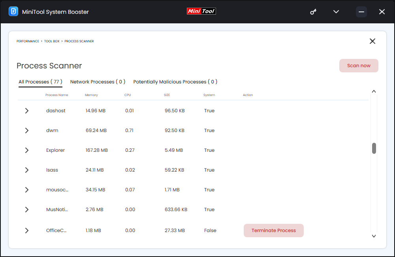Image resolution: width=395 pixels, height=257 pixels.
Task: Go to TOOL BOX in breadcrumb
Action: [52, 41]
